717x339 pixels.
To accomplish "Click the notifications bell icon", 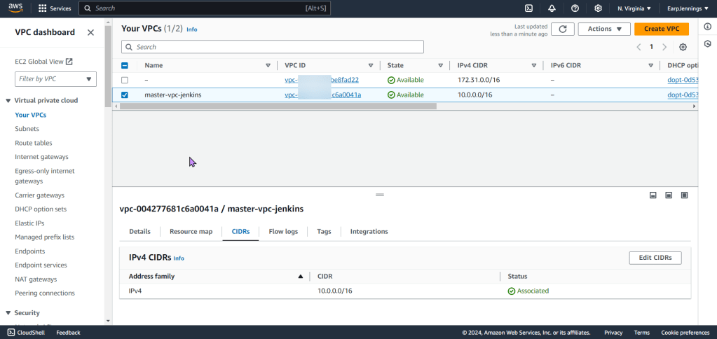I will click(x=552, y=8).
